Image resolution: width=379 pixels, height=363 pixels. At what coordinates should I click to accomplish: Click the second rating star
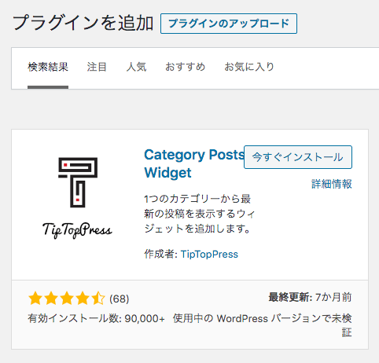click(51, 299)
